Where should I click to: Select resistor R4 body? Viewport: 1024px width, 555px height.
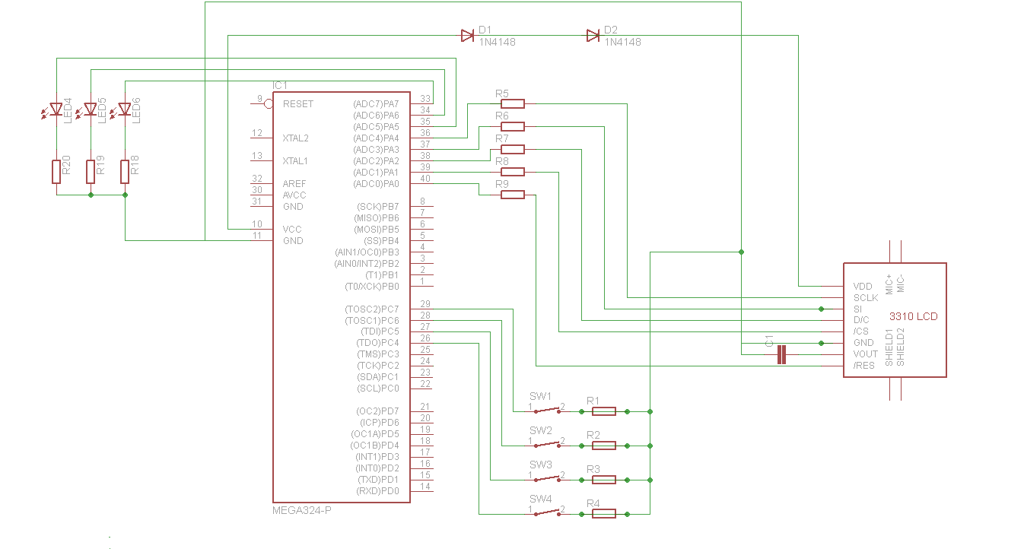(x=604, y=514)
